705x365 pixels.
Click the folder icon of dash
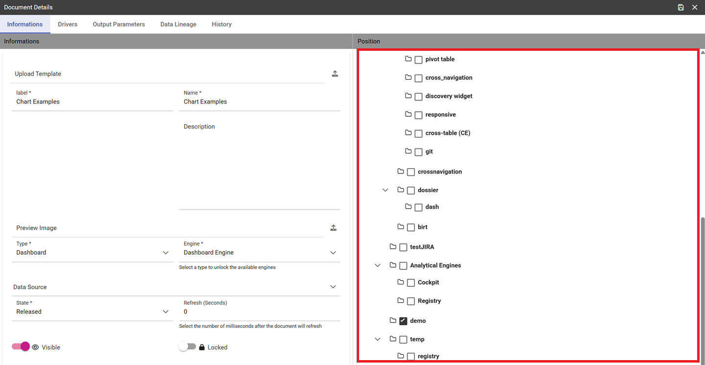tap(409, 206)
